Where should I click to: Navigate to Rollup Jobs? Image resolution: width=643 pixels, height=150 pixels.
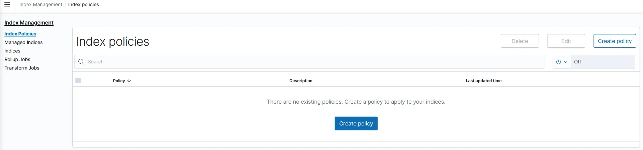17,59
